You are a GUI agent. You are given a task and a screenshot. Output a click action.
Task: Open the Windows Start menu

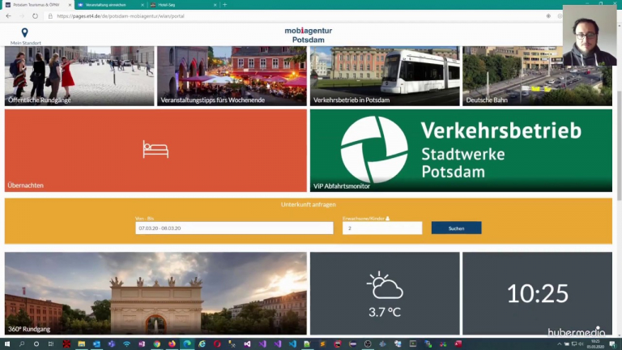pos(6,344)
